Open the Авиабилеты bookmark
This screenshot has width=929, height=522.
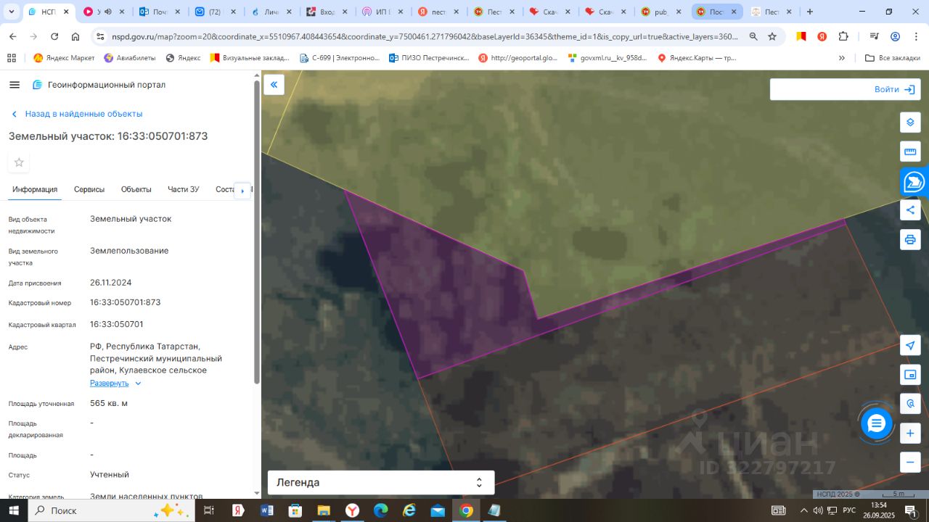[x=130, y=58]
